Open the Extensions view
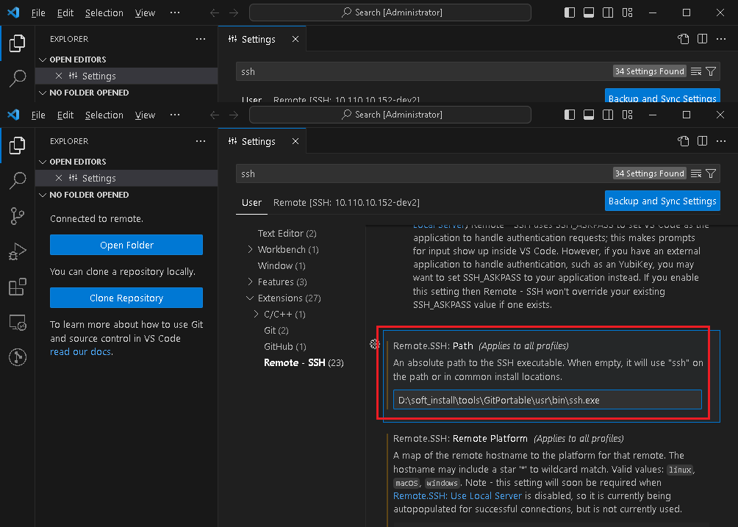Viewport: 738px width, 527px height. point(17,287)
